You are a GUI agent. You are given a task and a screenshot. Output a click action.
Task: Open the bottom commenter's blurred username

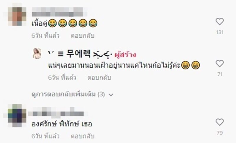[x=58, y=112]
